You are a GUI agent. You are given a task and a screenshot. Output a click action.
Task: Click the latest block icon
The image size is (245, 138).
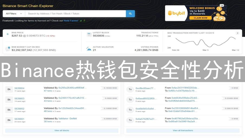pyautogui.click(x=89, y=34)
